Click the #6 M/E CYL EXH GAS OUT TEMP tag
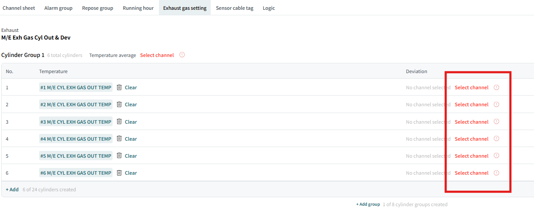The image size is (534, 224). click(76, 173)
